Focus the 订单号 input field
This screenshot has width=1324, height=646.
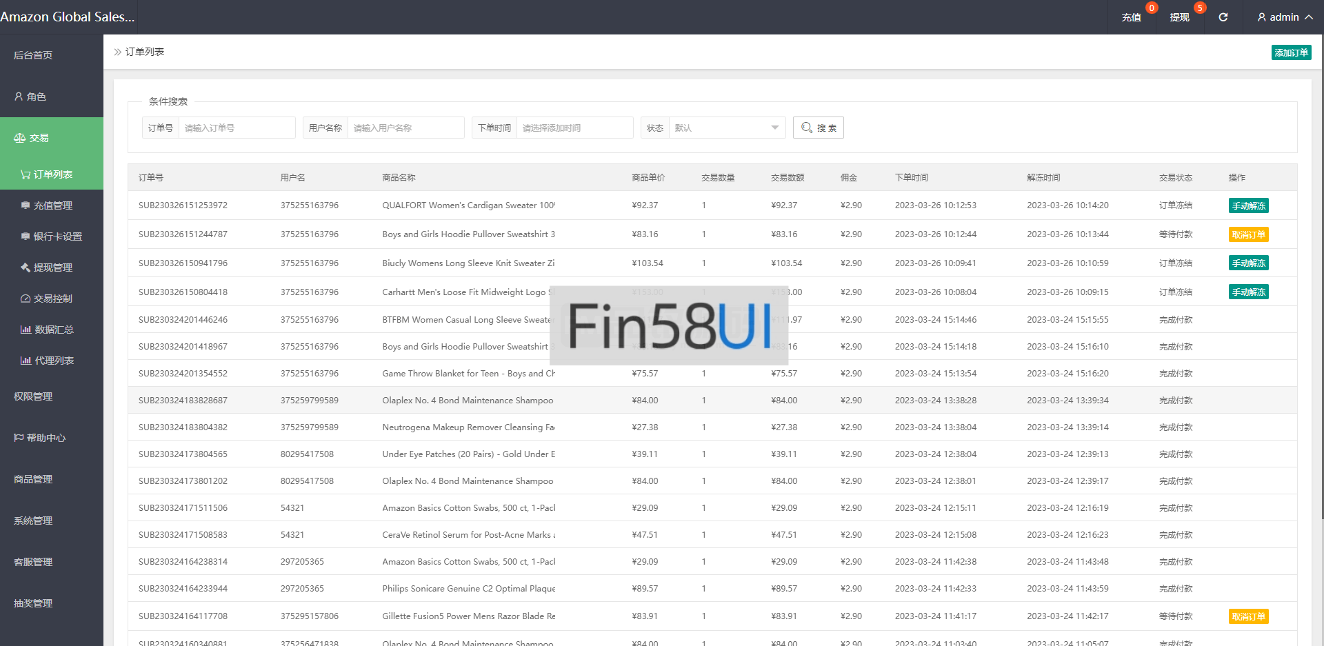(237, 128)
